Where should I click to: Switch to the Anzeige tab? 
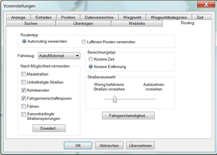[x=18, y=17]
